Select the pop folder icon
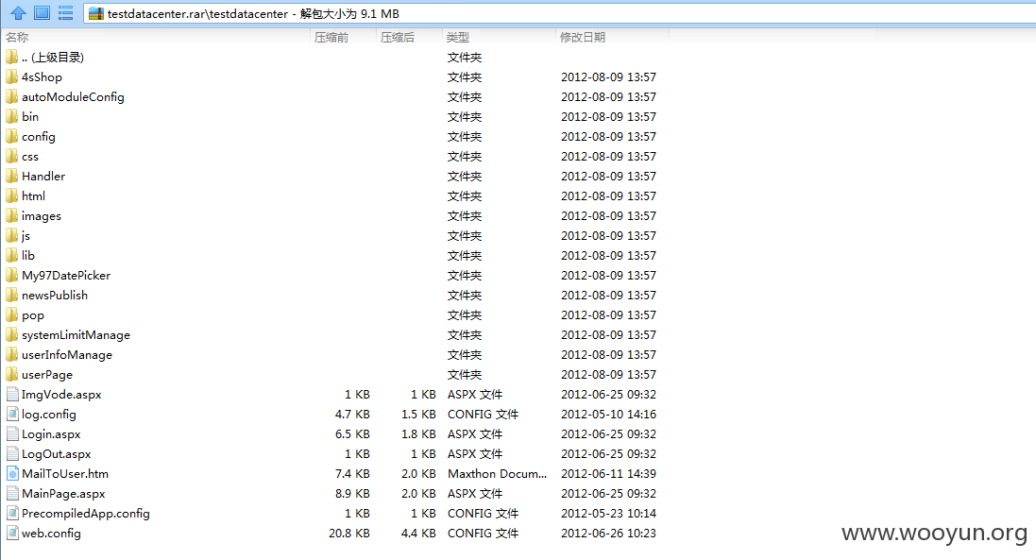 pos(12,314)
